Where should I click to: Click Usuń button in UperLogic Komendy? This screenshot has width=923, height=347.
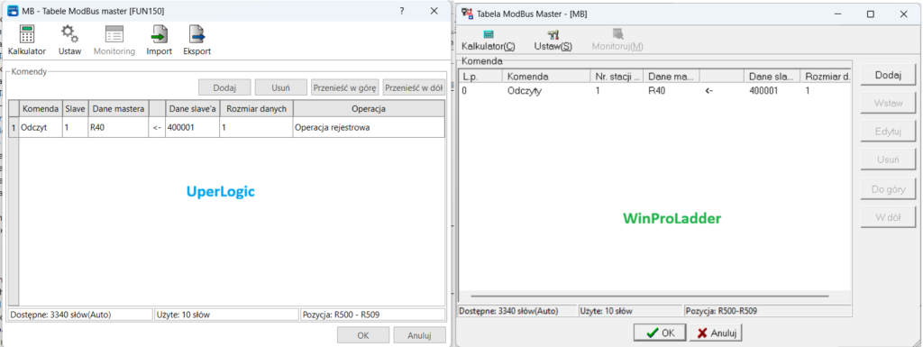click(281, 87)
